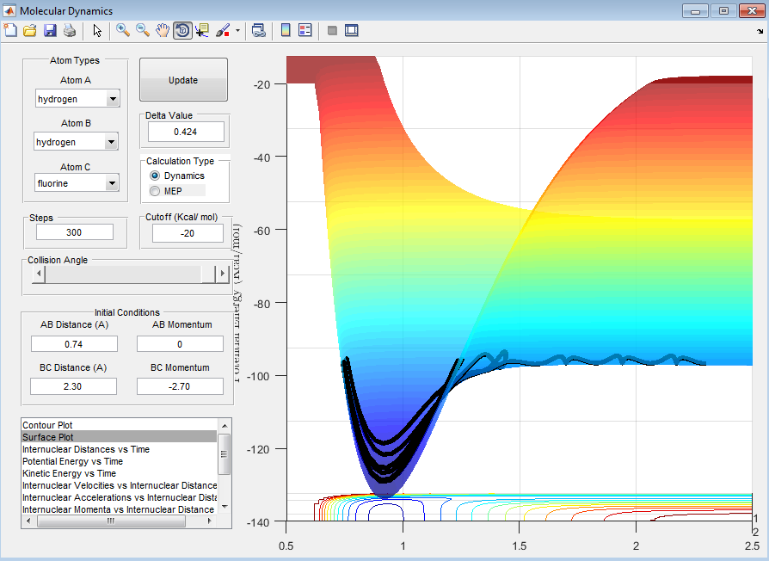Screen dimensions: 769x561
Task: Select the Zoom Out magnifier tool
Action: pyautogui.click(x=143, y=30)
